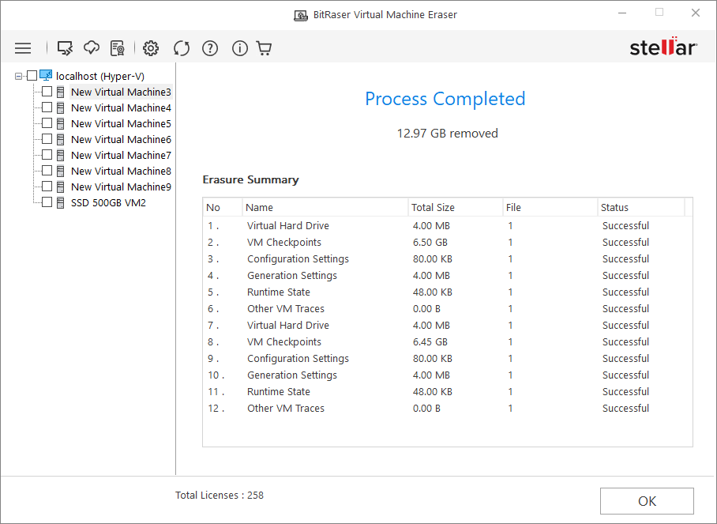Click the 6.50 GB size cell
Image resolution: width=717 pixels, height=524 pixels.
click(x=430, y=242)
